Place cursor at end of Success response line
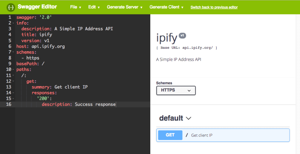 (116, 104)
